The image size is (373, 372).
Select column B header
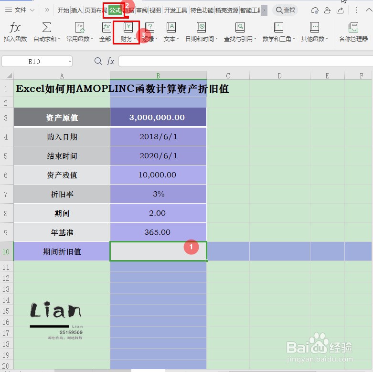tap(158, 76)
